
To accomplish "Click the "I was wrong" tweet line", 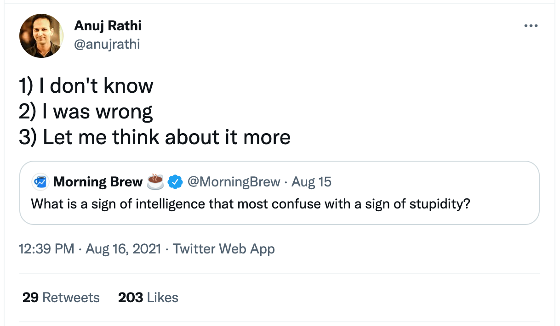I will (86, 112).
